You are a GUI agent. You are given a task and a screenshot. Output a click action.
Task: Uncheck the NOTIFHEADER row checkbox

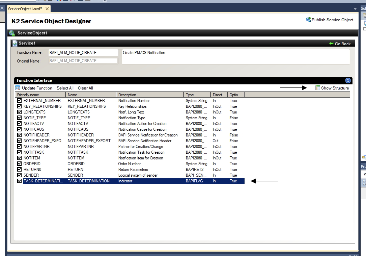pyautogui.click(x=19, y=135)
